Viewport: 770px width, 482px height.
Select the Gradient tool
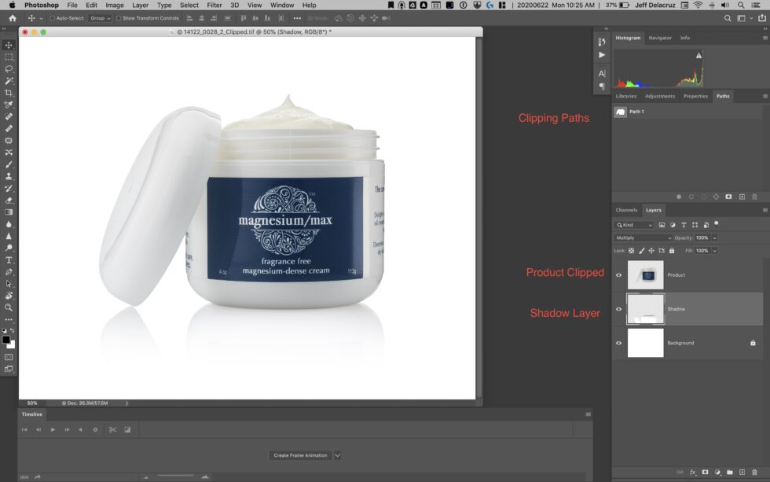9,212
